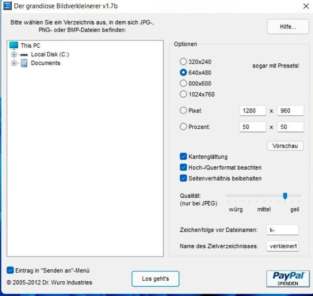Open the Hilfe... help button
The image size is (313, 296).
(x=288, y=27)
